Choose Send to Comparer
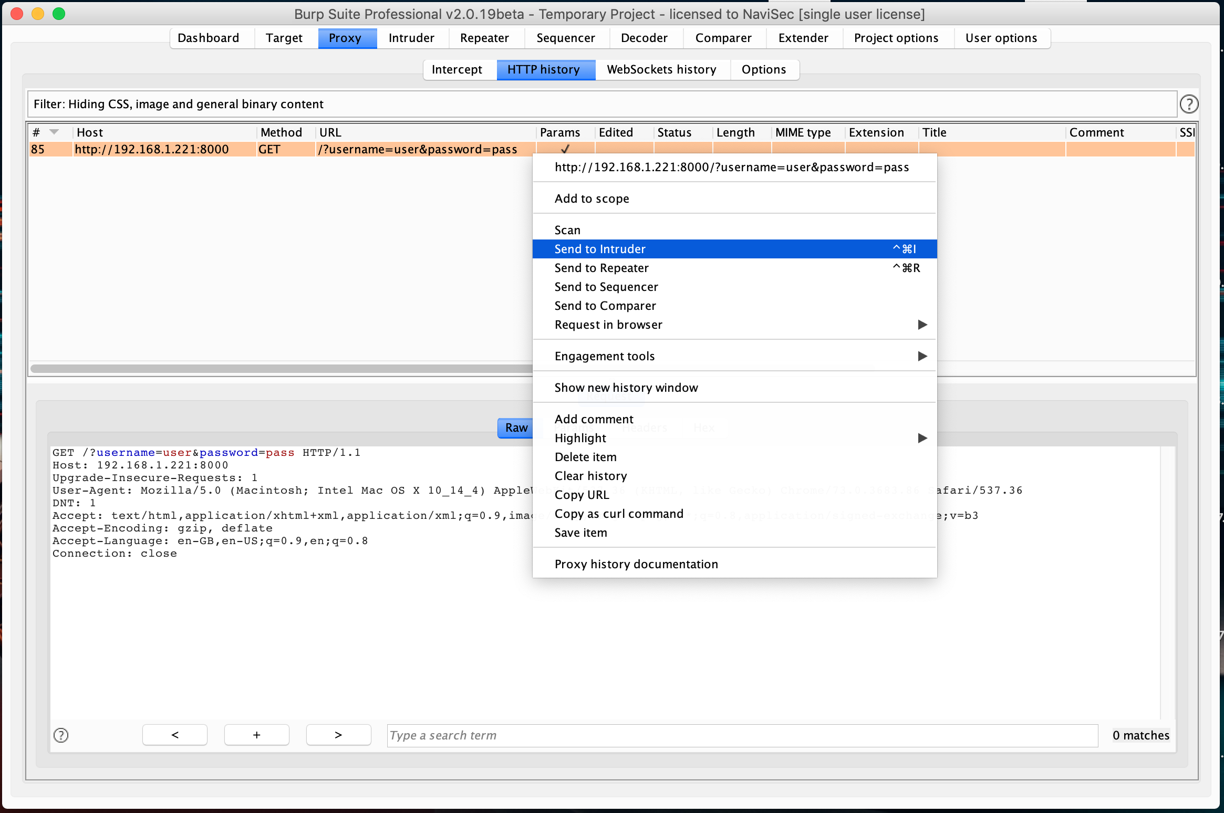This screenshot has height=813, width=1224. pyautogui.click(x=734, y=306)
